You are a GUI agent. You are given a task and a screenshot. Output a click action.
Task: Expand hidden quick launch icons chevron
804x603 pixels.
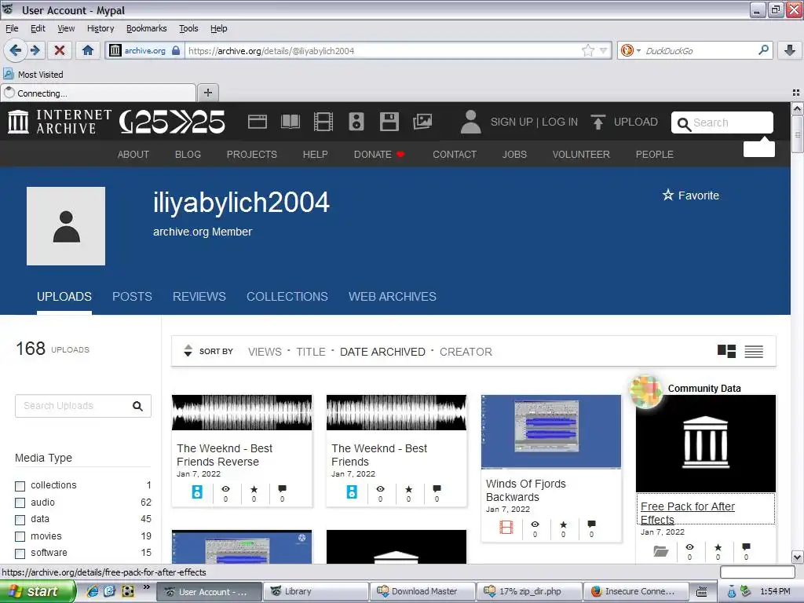tap(146, 587)
